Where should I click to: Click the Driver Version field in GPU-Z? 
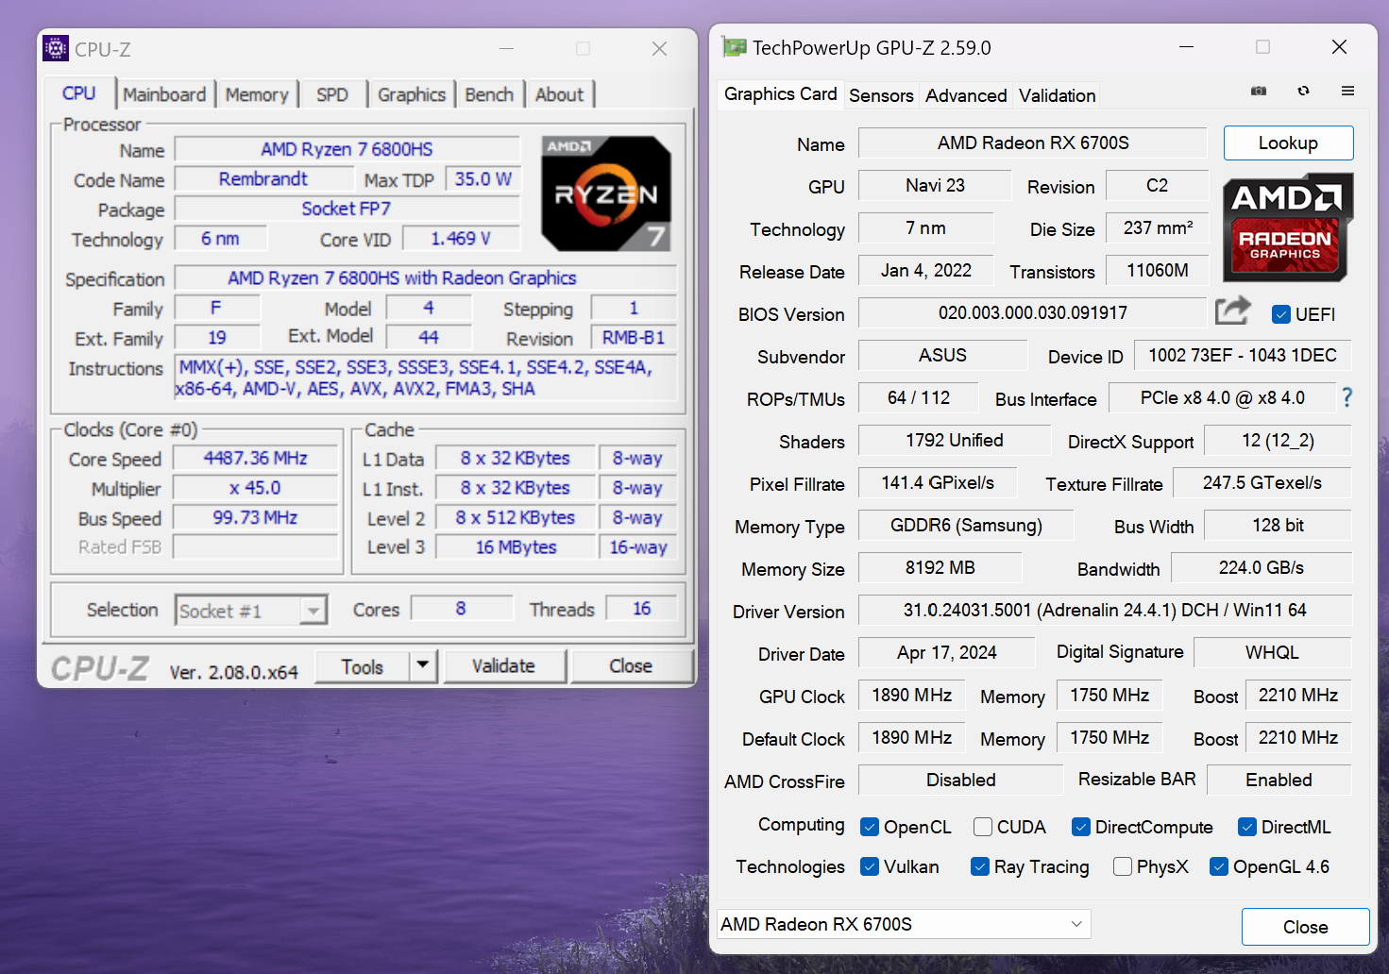pos(1105,610)
